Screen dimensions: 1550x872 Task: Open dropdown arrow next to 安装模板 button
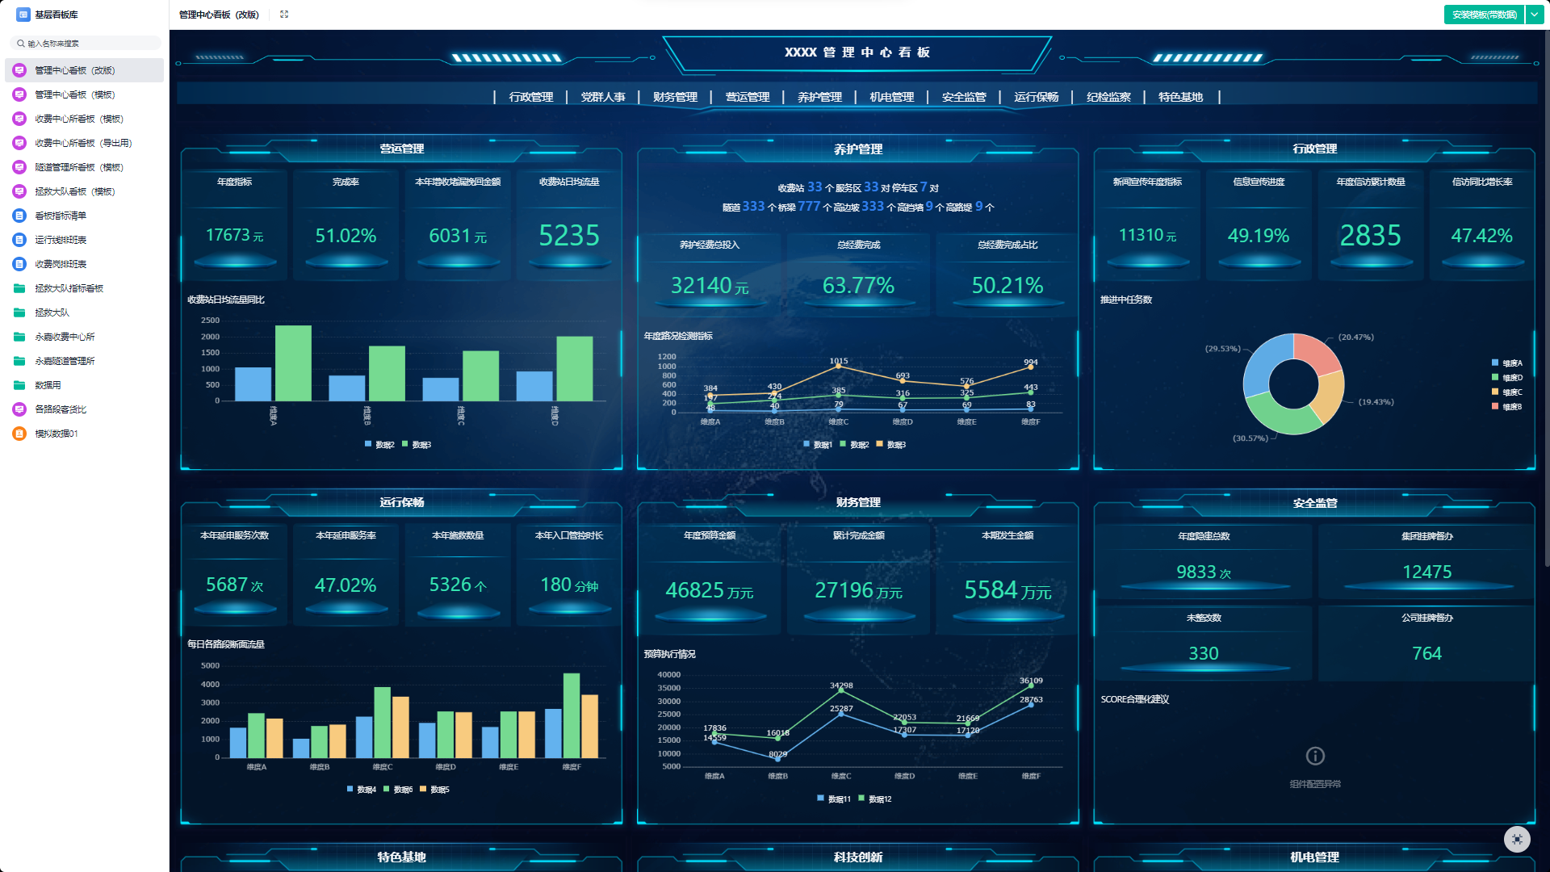click(1535, 15)
